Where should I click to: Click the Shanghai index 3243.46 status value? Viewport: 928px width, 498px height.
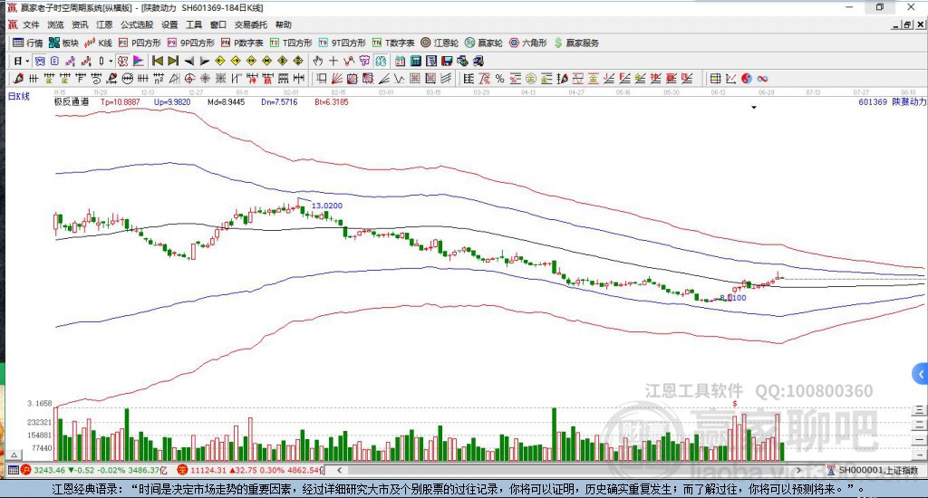point(49,470)
